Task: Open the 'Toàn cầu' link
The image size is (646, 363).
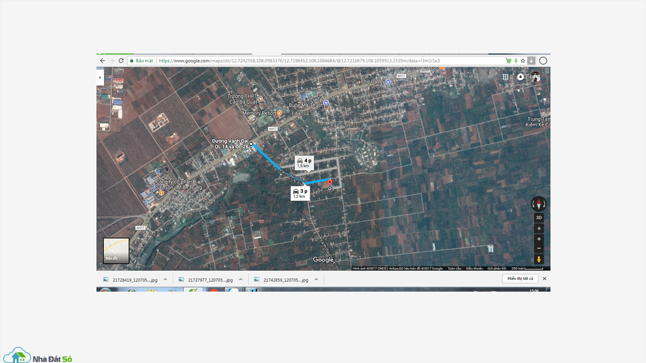Action: click(x=454, y=268)
